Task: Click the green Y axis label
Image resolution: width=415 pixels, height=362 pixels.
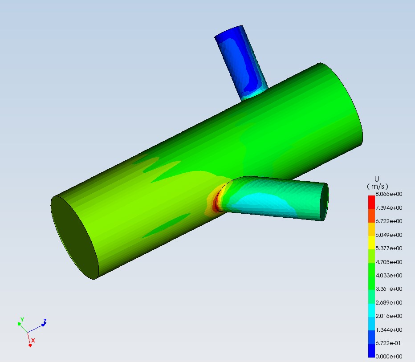Action: click(22, 320)
